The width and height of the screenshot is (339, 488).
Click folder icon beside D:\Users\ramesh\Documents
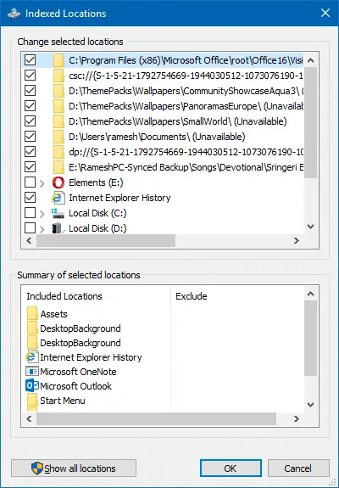pos(58,137)
